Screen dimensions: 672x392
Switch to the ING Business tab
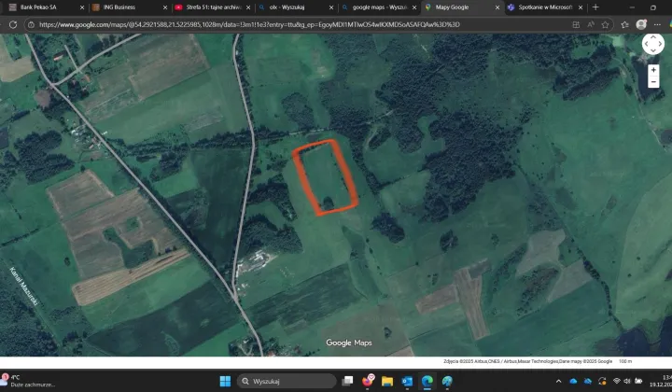119,7
